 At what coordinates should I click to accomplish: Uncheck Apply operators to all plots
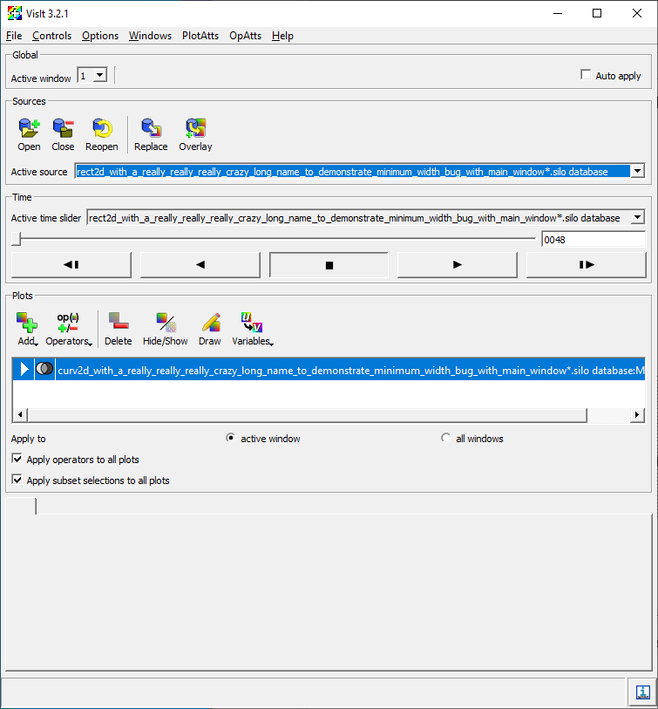click(x=17, y=459)
